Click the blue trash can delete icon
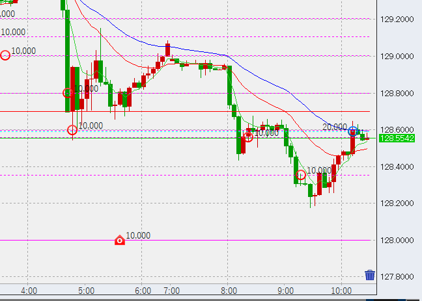422x301 pixels. click(370, 275)
